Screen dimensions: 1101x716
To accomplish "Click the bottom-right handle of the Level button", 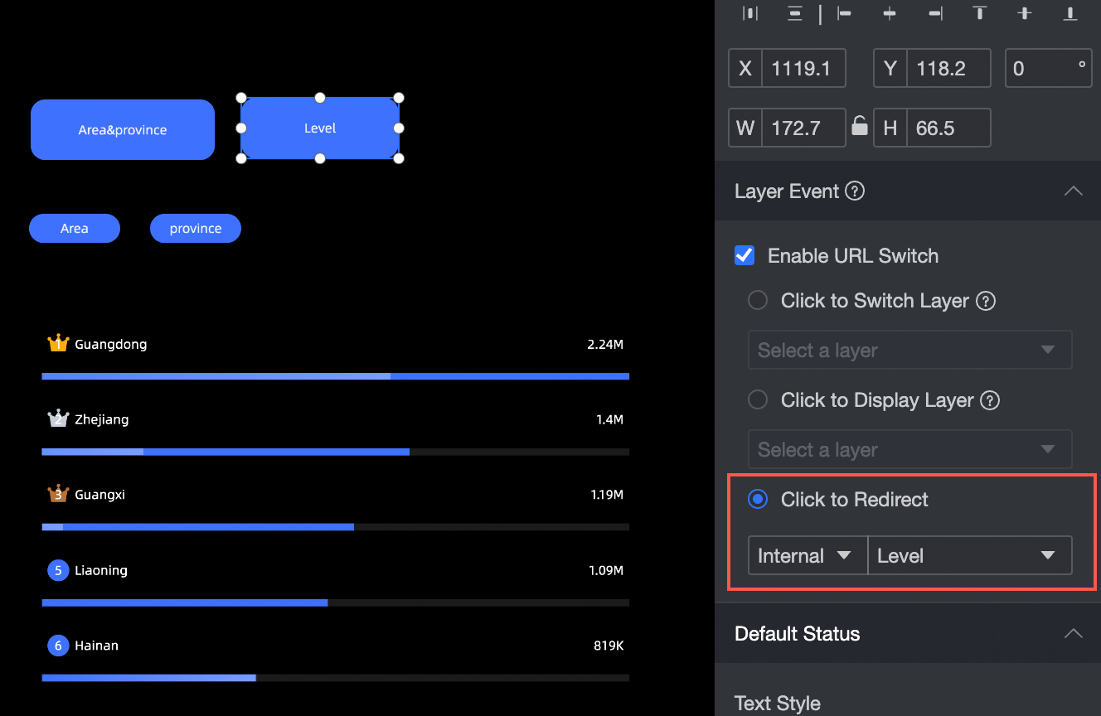I will point(399,158).
